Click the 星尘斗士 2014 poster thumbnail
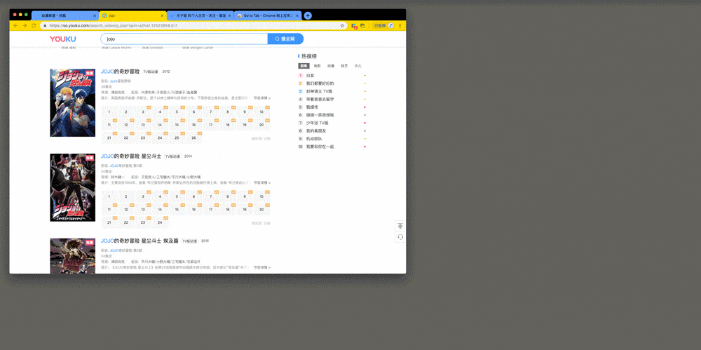 pyautogui.click(x=72, y=187)
